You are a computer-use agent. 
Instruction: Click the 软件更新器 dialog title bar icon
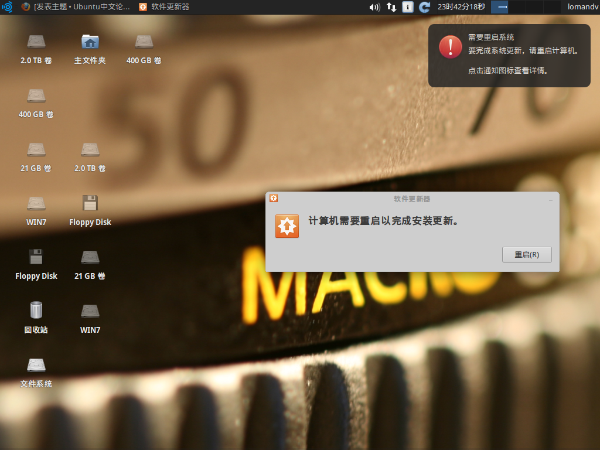click(x=274, y=198)
